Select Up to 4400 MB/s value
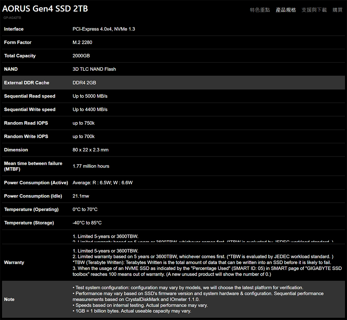Image resolution: width=347 pixels, height=320 pixels. point(90,109)
